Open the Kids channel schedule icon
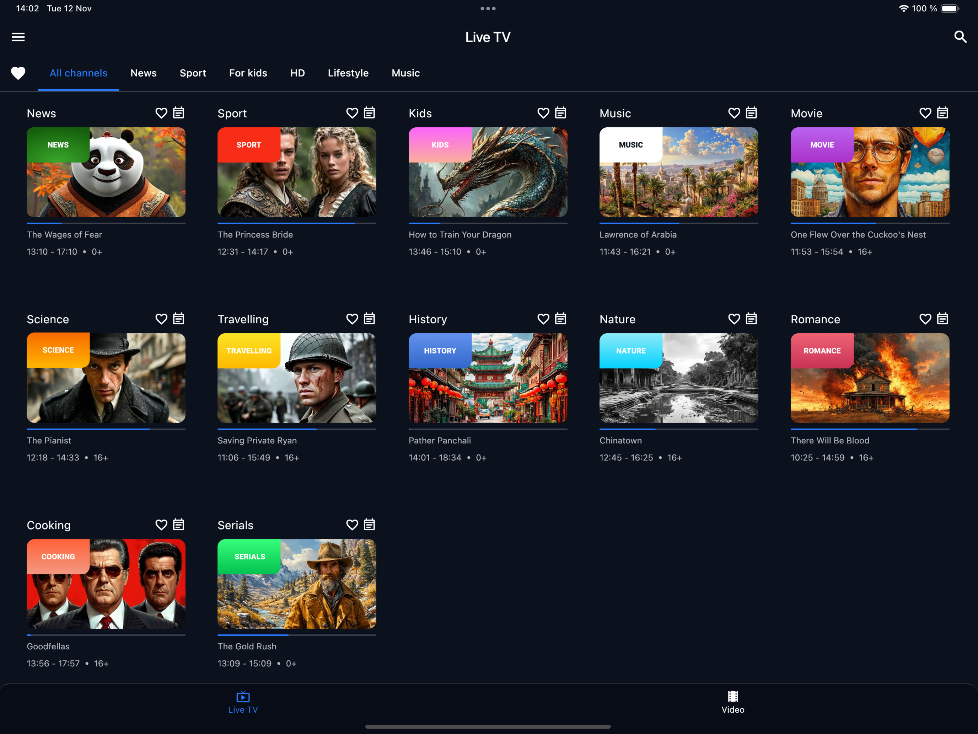The height and width of the screenshot is (734, 978). [561, 113]
